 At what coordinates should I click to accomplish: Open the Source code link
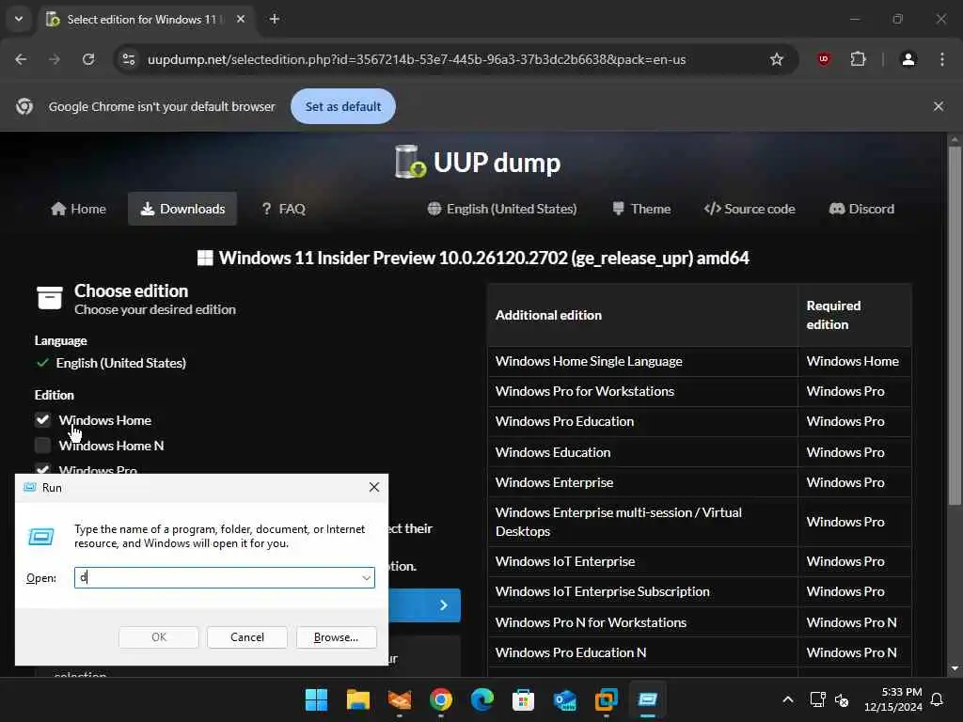750,209
